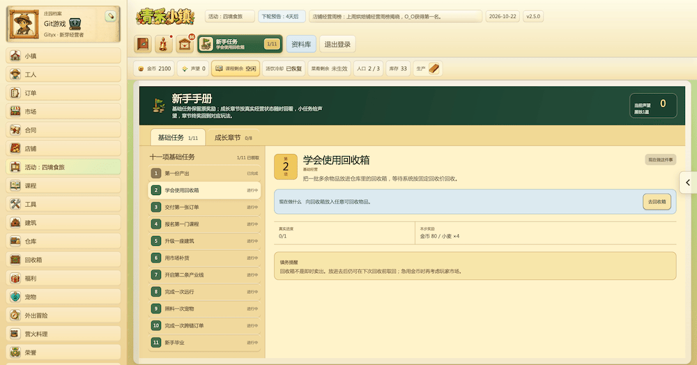This screenshot has width=697, height=365.
Task: Click the 金币 2100 gold chip
Action: pos(154,68)
